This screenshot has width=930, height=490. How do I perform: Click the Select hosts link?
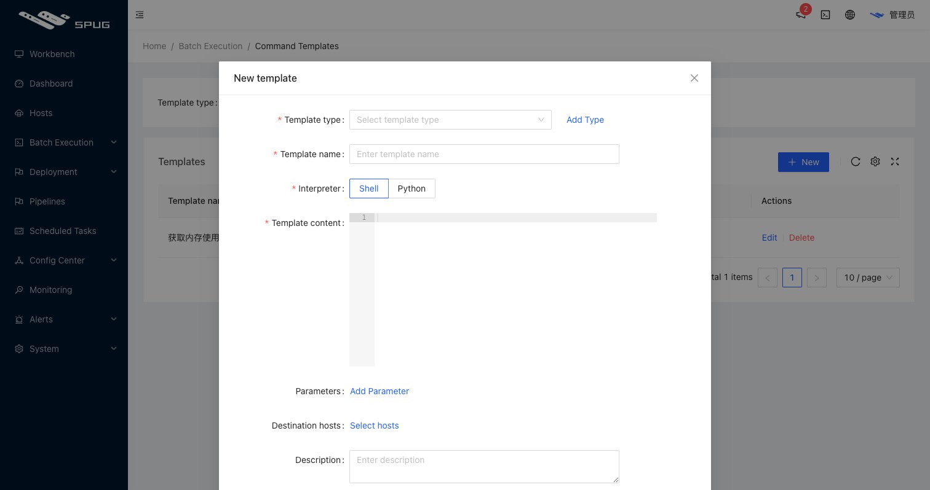coord(375,426)
